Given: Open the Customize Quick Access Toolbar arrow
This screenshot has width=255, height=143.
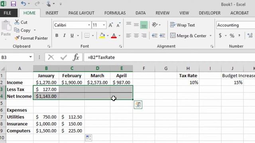Looking at the screenshot, I should coord(61,4).
